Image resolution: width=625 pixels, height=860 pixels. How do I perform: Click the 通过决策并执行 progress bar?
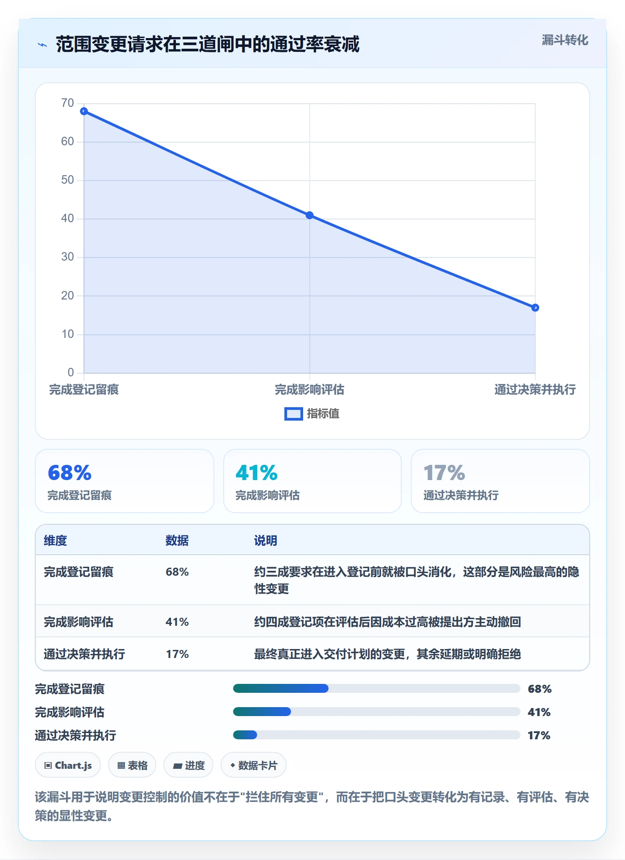coord(377,735)
